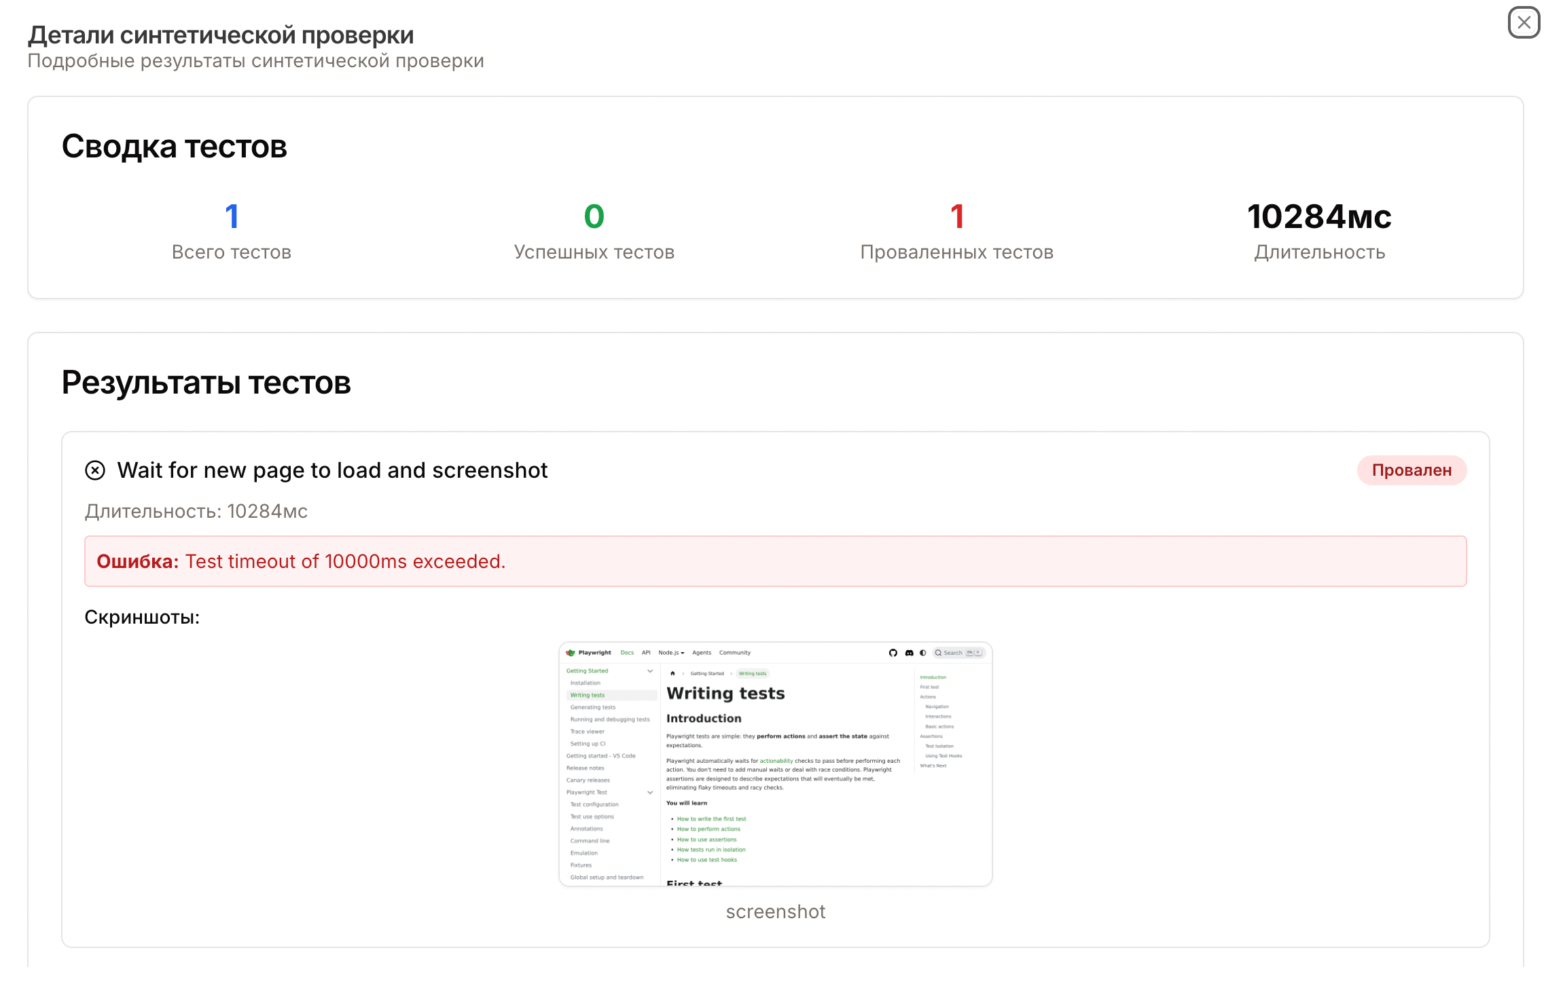This screenshot has width=1546, height=984.
Task: Close the synthetic check details dialog
Action: (1524, 22)
